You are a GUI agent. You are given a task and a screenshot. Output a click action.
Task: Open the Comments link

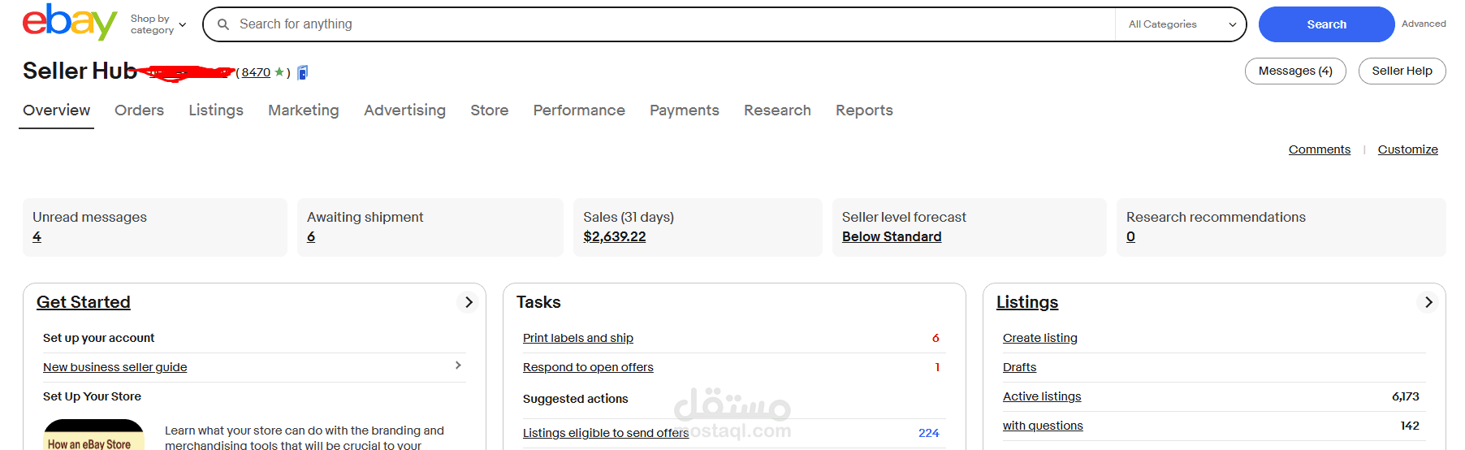pyautogui.click(x=1320, y=149)
